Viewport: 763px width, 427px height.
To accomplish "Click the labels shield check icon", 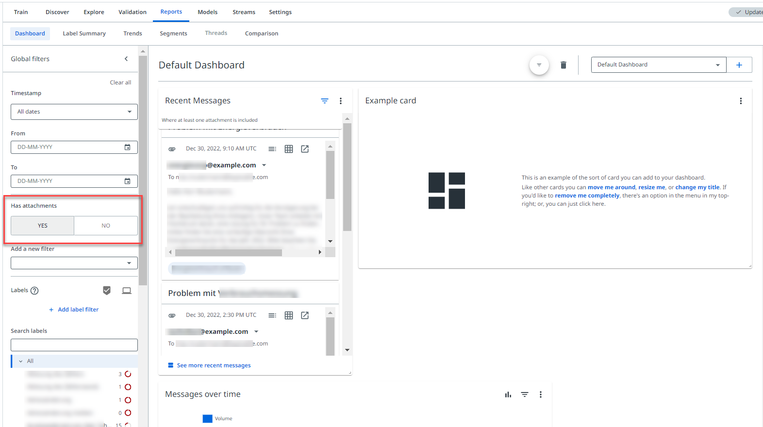I will [107, 291].
